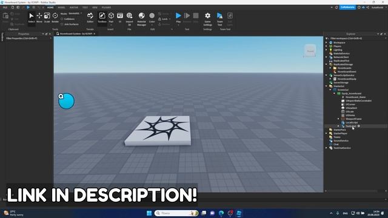Open the Roblox Studio taskbar icon
Viewport: 388px width, 218px height.
tap(239, 213)
